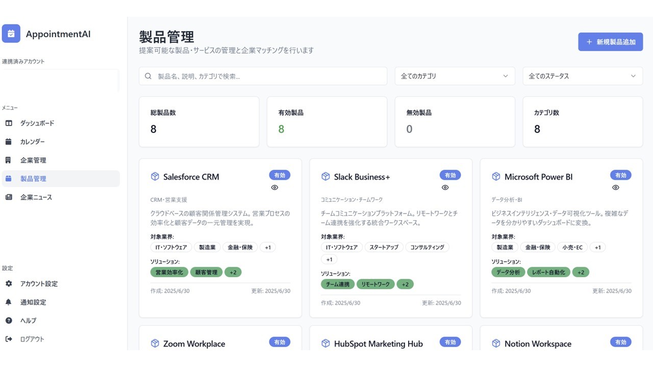Click the IT・ソフトウェア tag on Salesforce CRM
653x367 pixels.
tap(171, 247)
